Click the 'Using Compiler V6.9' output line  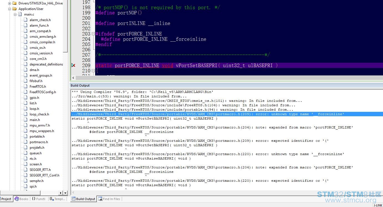(x=142, y=92)
